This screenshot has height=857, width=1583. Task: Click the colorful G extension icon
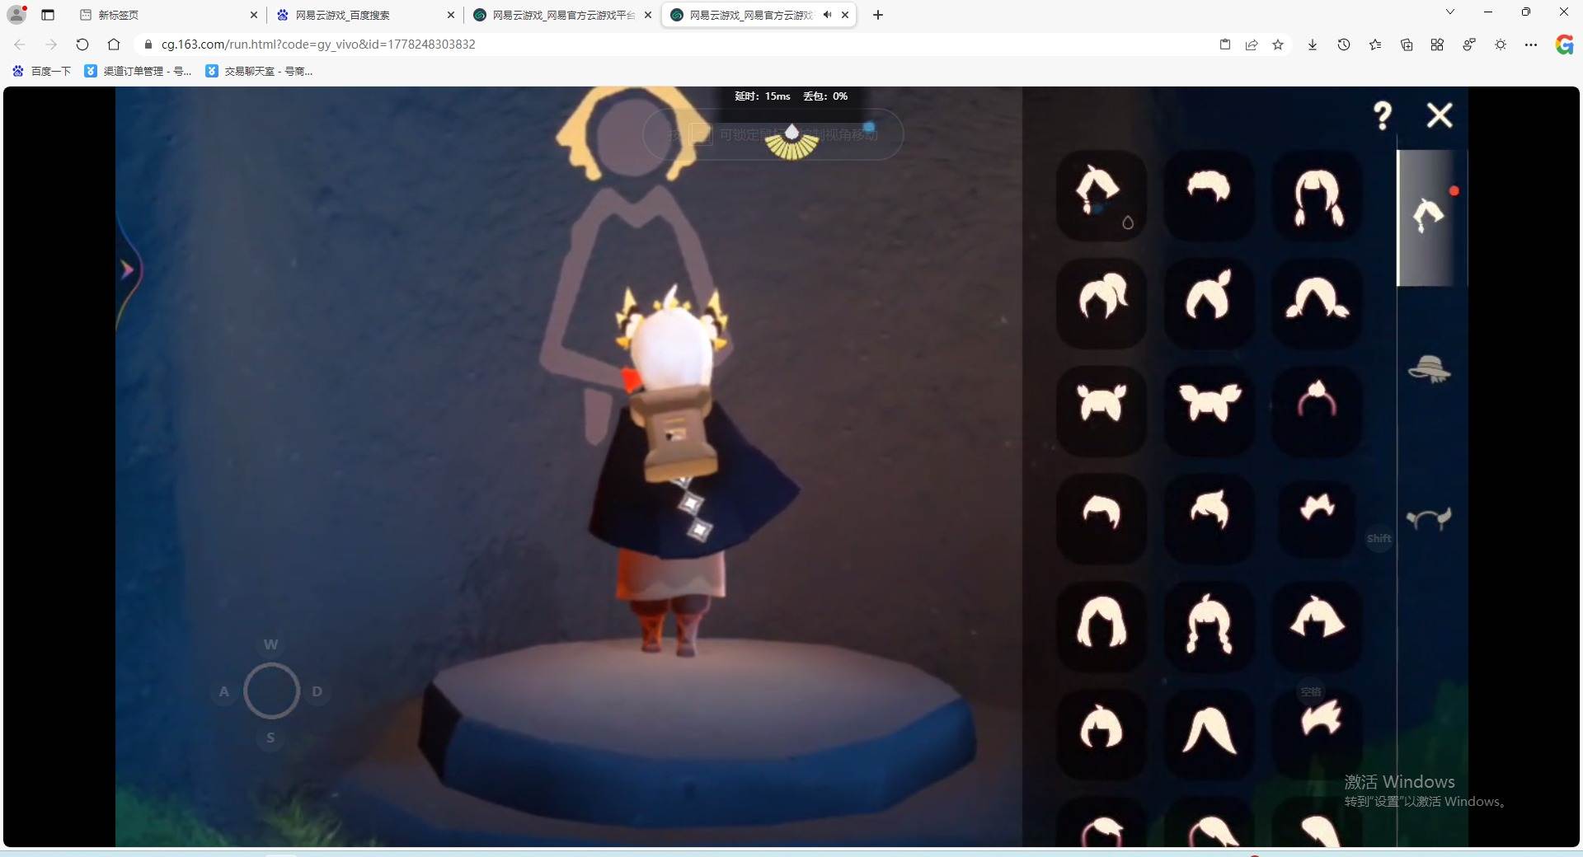1564,44
